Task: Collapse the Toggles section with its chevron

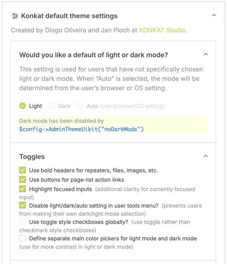Action: pyautogui.click(x=206, y=156)
